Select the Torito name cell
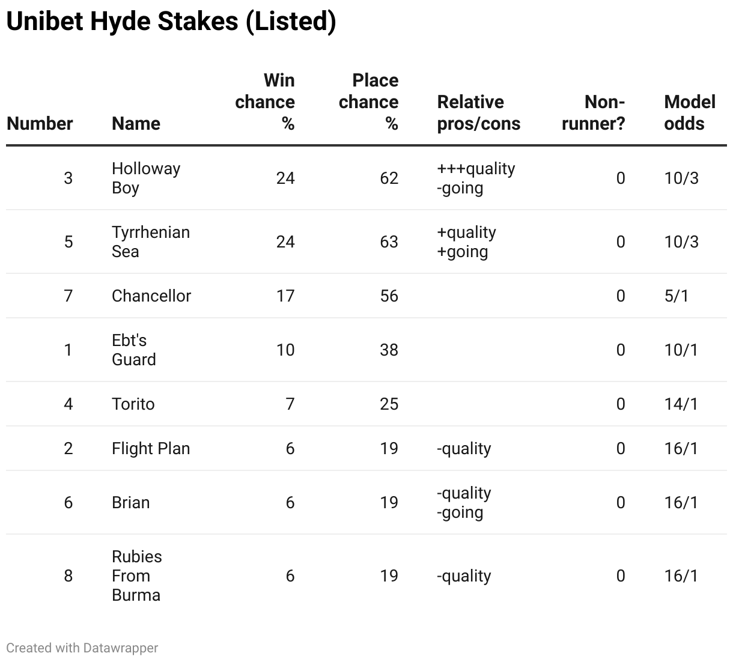This screenshot has height=662, width=733. [x=133, y=404]
